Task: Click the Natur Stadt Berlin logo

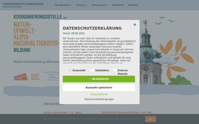Action: pyautogui.click(x=35, y=77)
